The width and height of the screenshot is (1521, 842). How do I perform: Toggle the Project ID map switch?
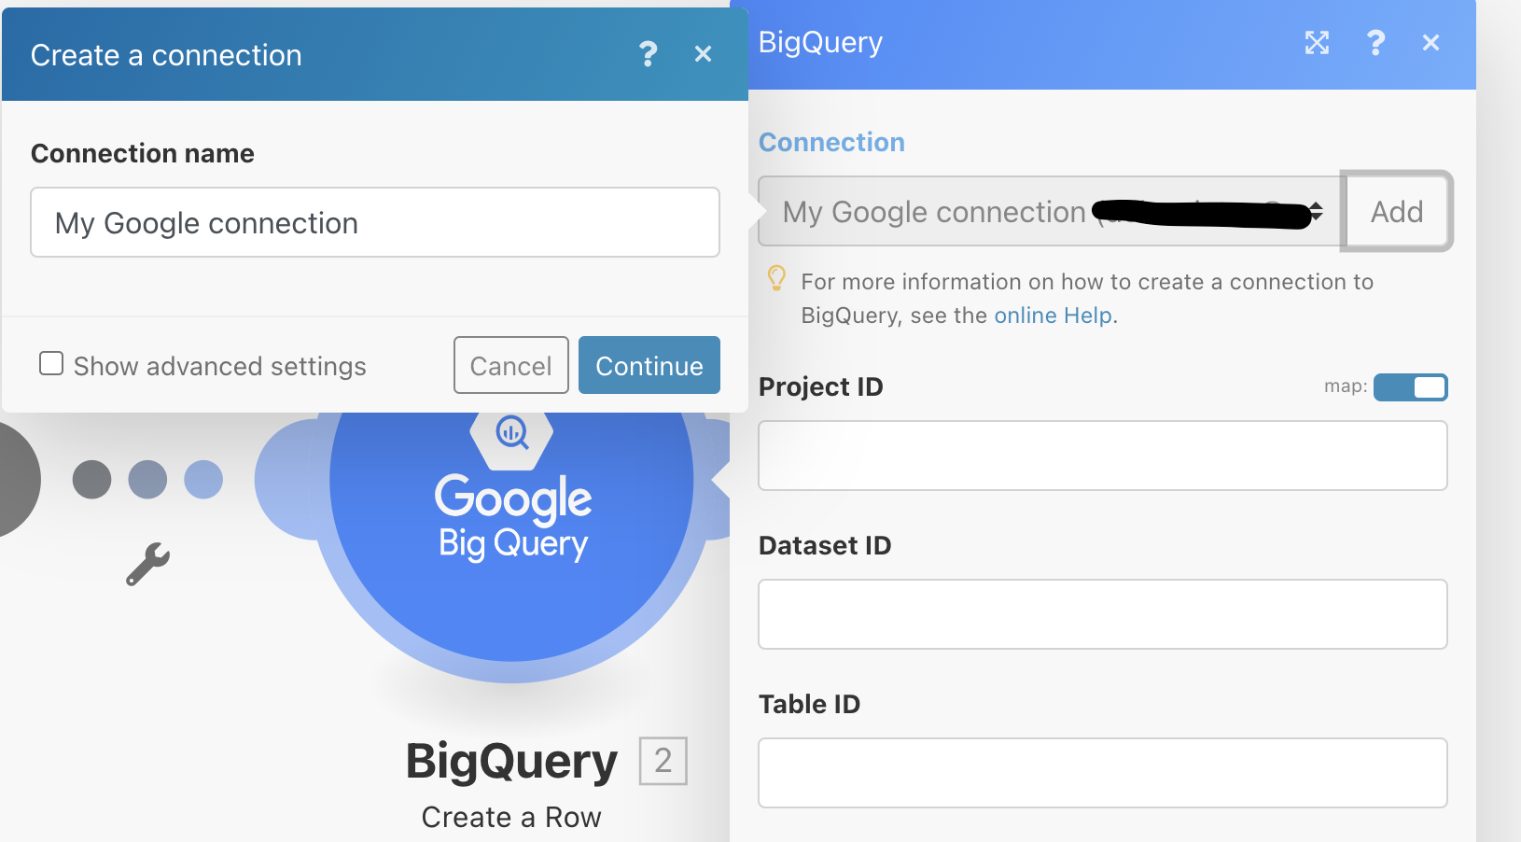coord(1410,386)
